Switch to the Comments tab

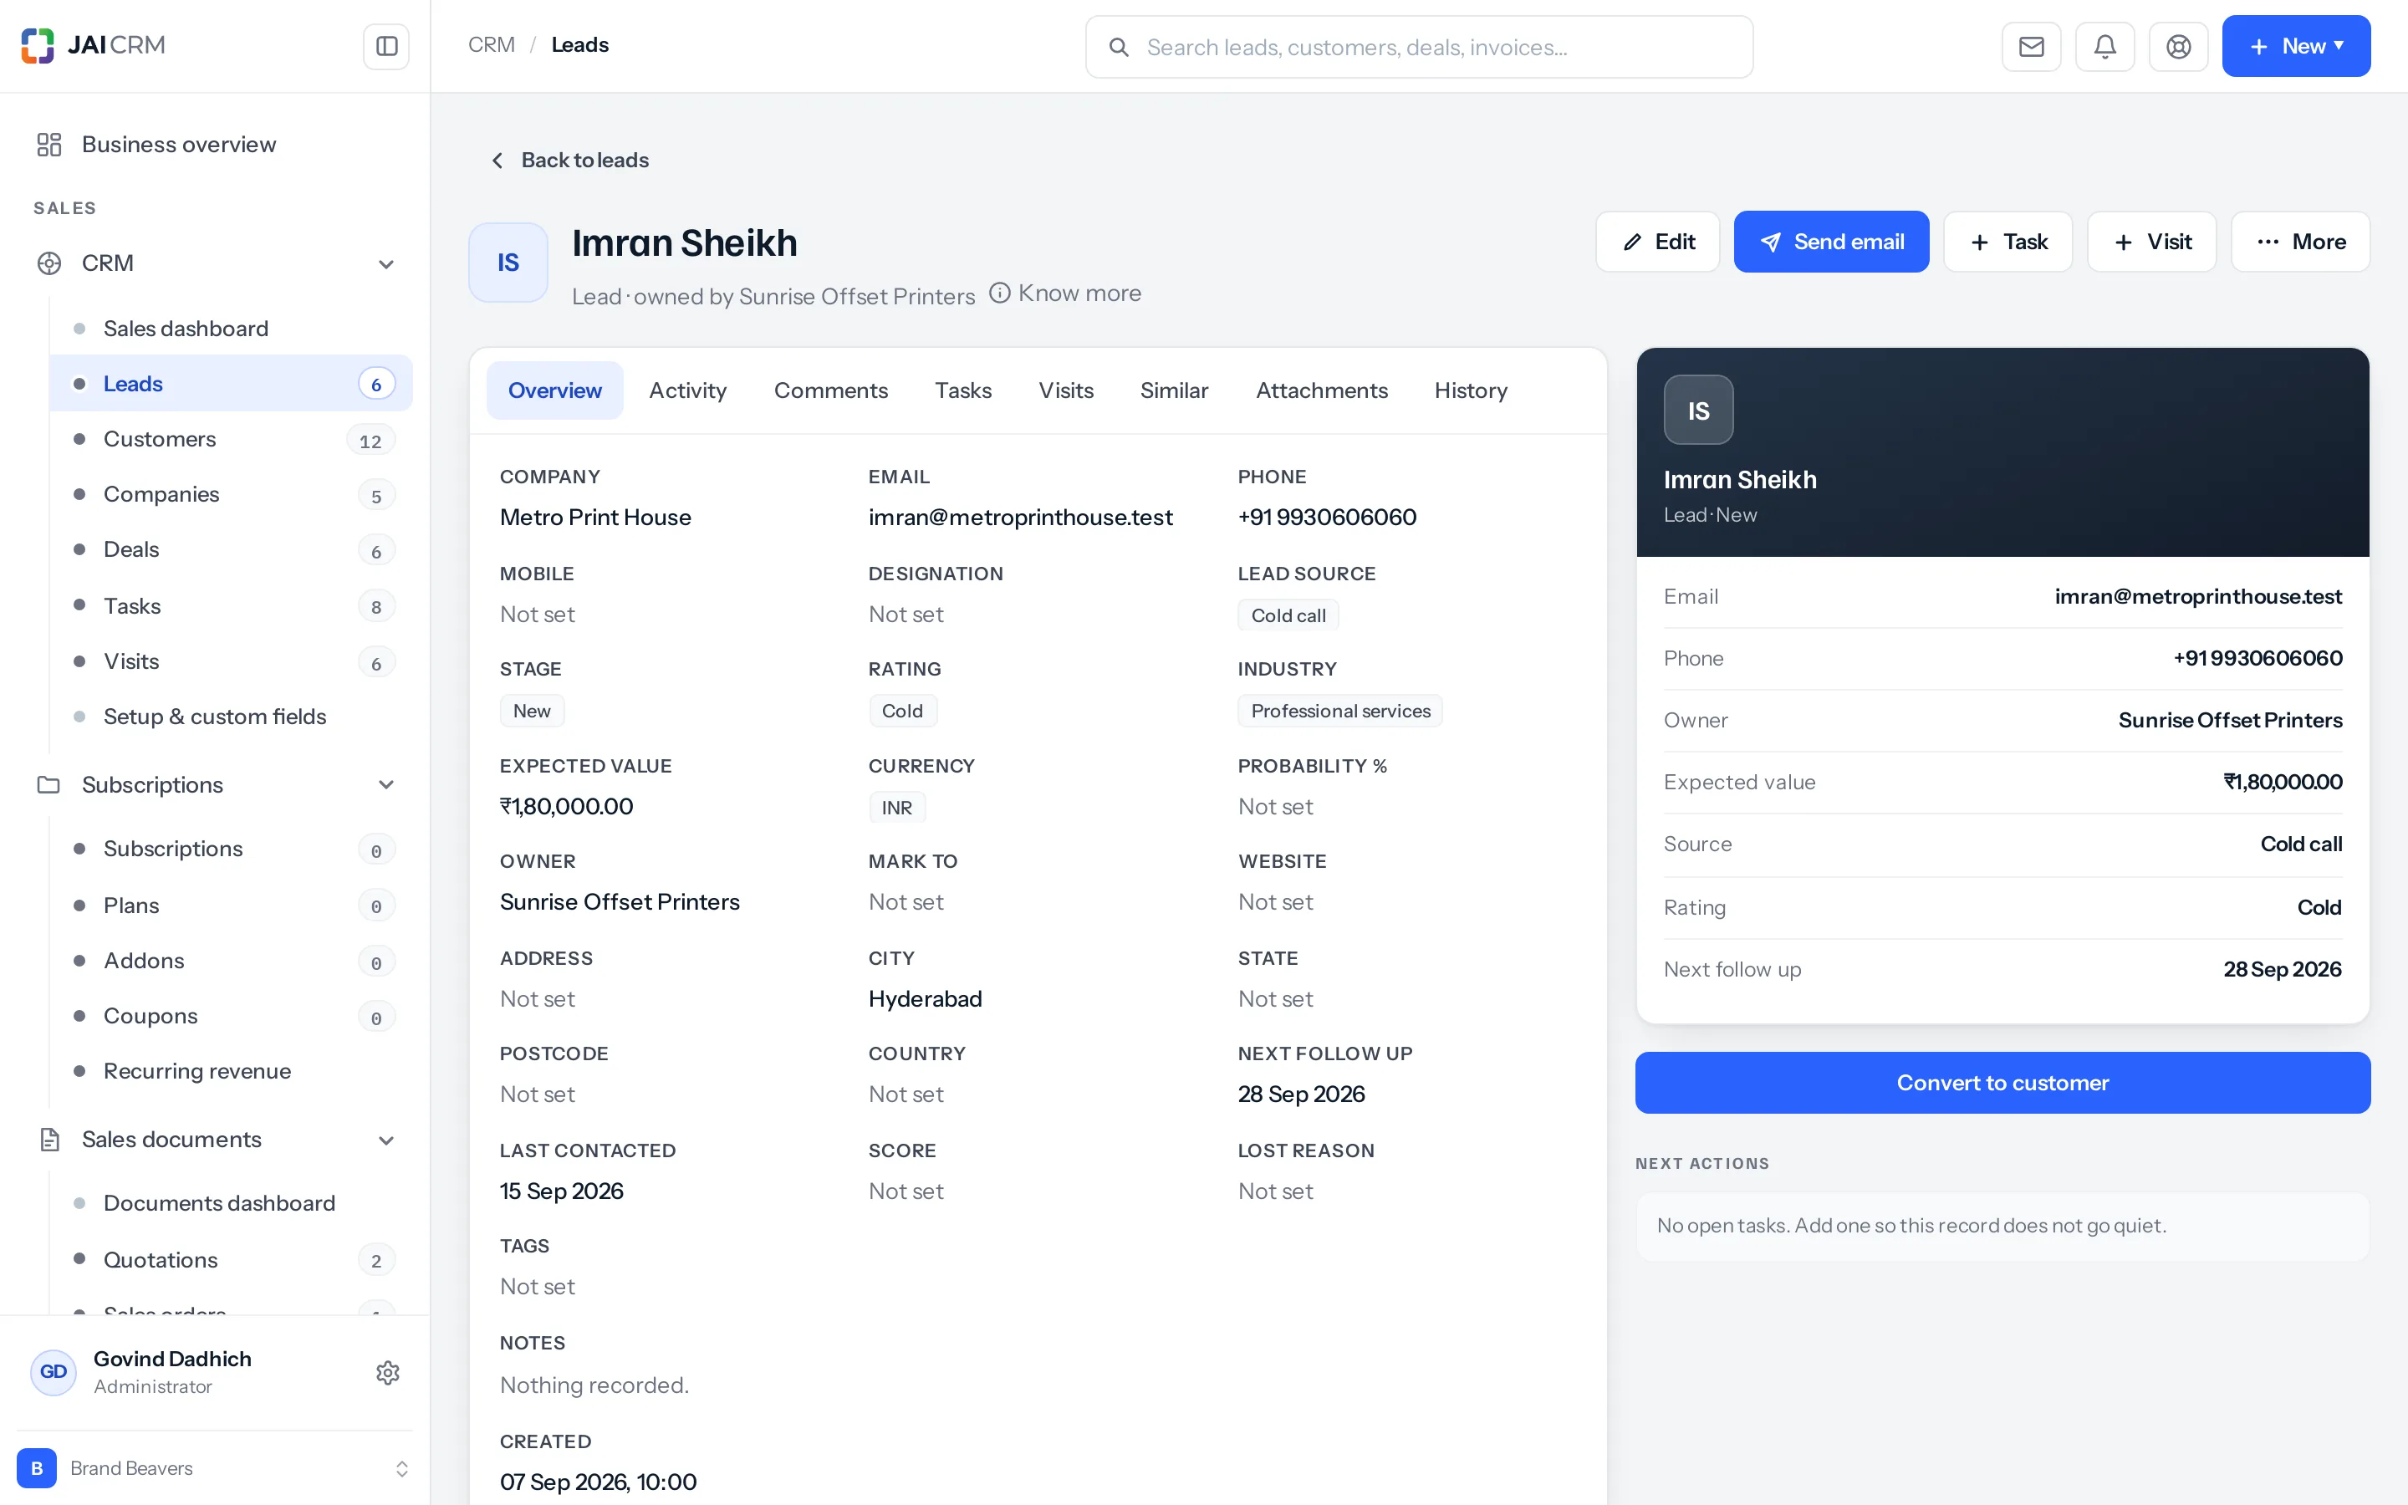tap(831, 390)
